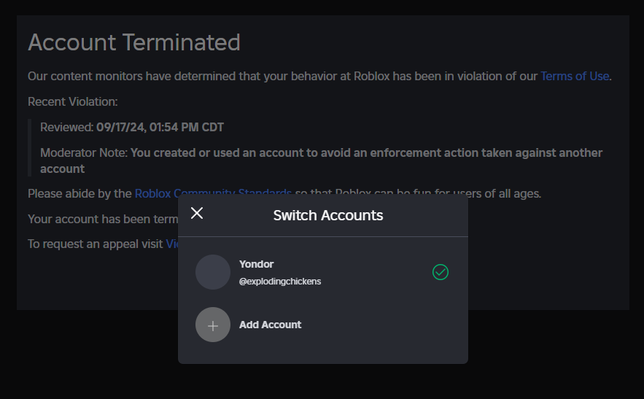Click the Account Terminated heading

(134, 42)
